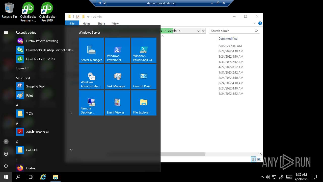323x182 pixels.
Task: Open QuickBooks Desktop Point of Sale entry
Action: tap(45, 50)
